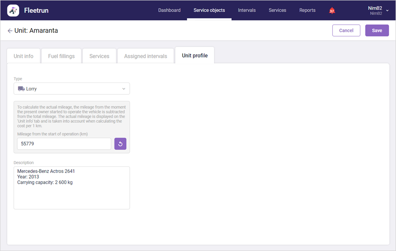396x251 pixels.
Task: Open Dashboard in the top navigation
Action: 169,11
